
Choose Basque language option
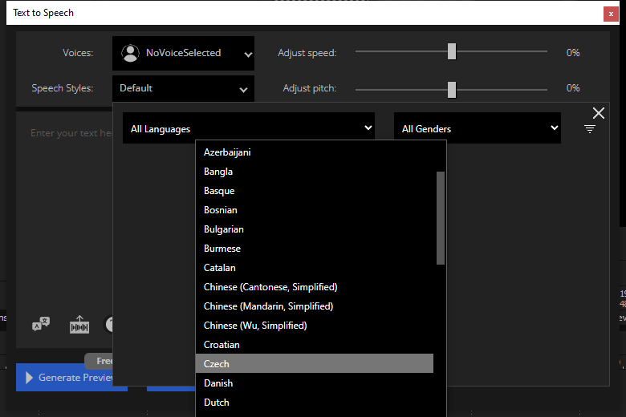pyautogui.click(x=315, y=191)
